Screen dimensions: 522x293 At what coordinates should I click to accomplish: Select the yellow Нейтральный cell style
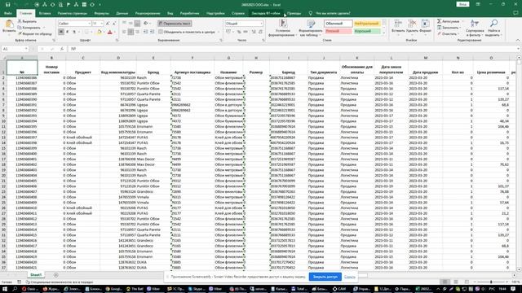coord(366,24)
